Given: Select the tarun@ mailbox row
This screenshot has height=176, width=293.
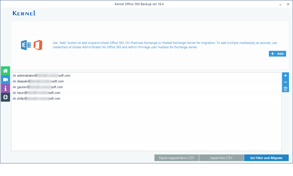Looking at the screenshot, I should [146, 93].
